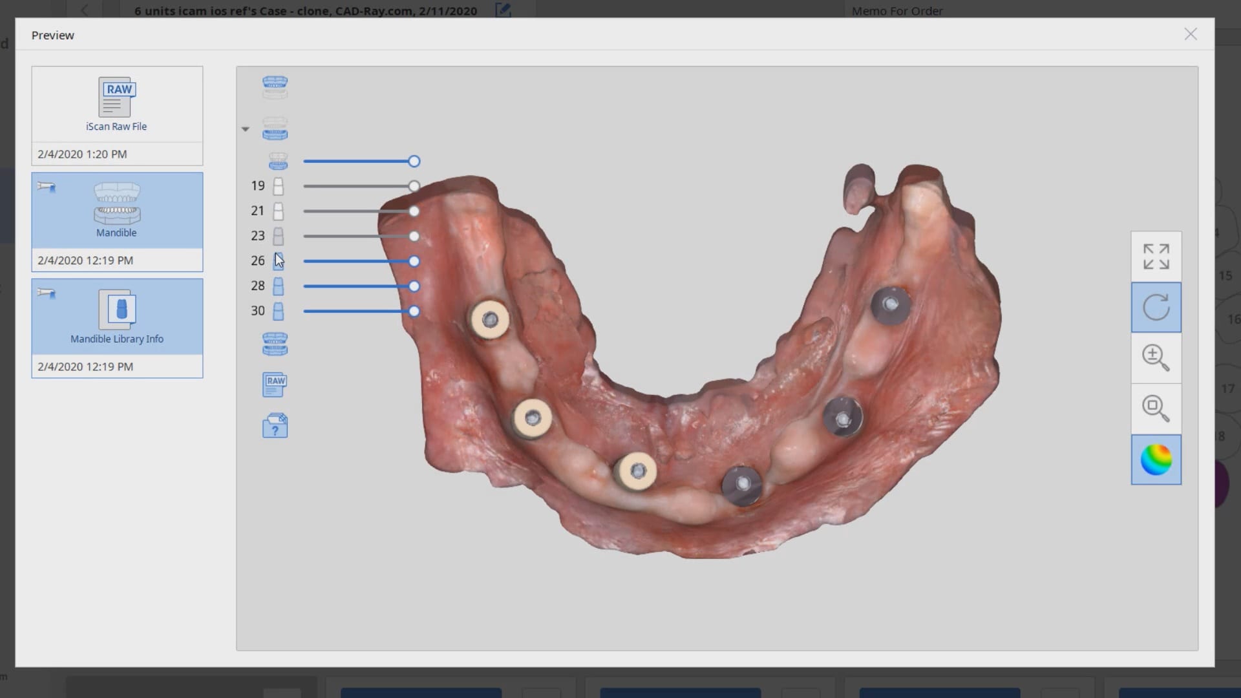Click the maxilla view icon

[275, 87]
